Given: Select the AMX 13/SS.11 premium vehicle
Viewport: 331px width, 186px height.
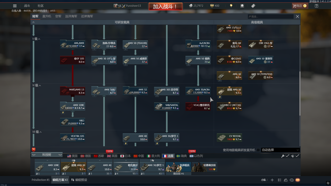Looking at the screenshot, I should (x=230, y=29).
